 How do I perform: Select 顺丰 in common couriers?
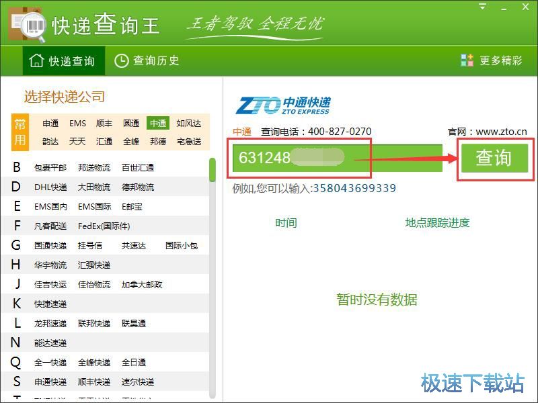point(104,124)
